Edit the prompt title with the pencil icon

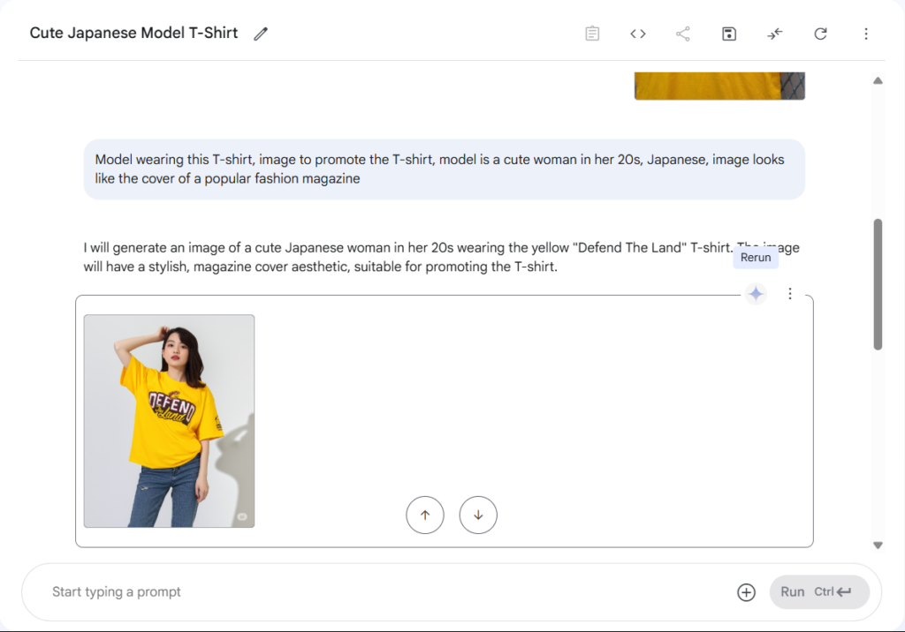261,34
